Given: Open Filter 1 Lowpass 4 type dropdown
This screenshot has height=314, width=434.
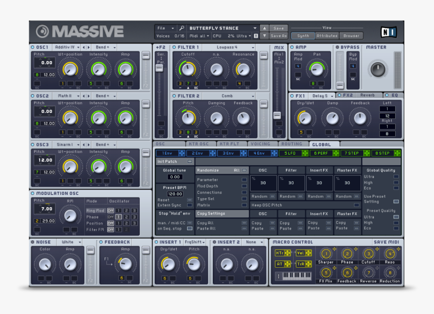Looking at the screenshot, I should click(x=229, y=48).
